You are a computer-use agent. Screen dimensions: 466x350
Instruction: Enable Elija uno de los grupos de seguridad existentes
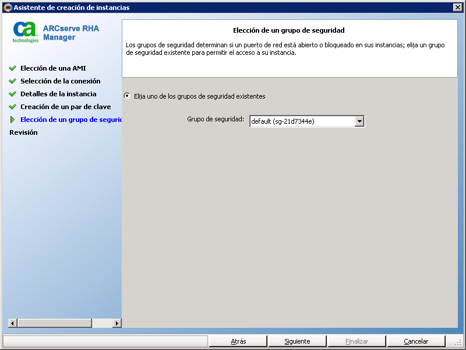[x=127, y=96]
